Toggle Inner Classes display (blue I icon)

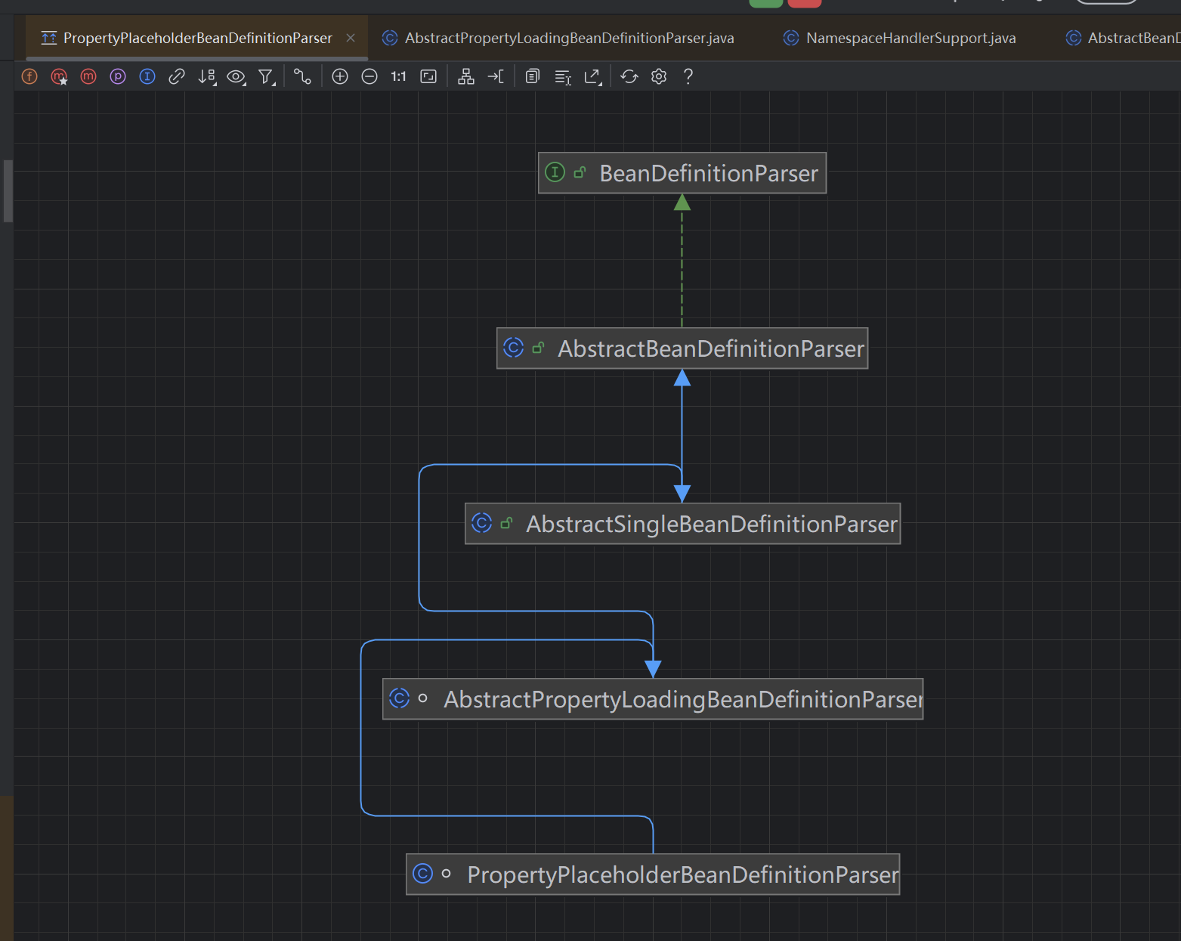point(147,76)
